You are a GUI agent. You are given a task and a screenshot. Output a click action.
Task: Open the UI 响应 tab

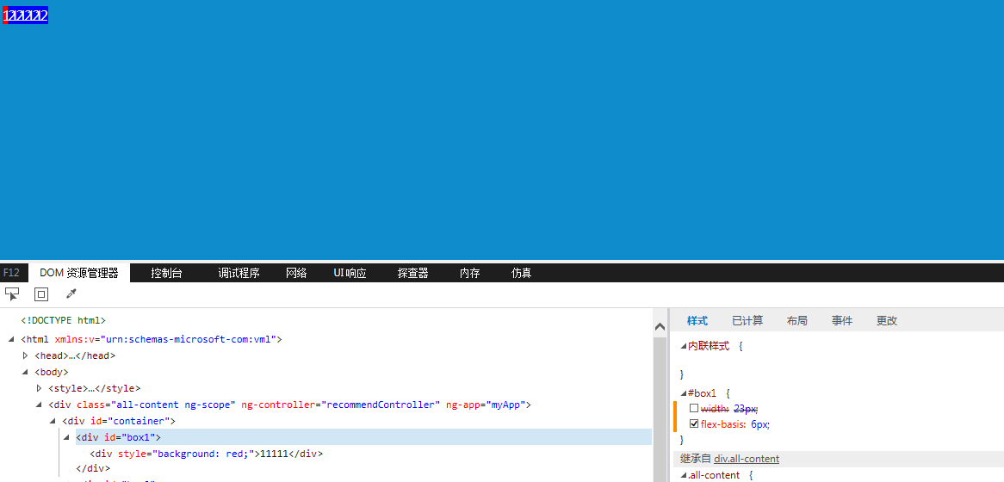tap(350, 273)
